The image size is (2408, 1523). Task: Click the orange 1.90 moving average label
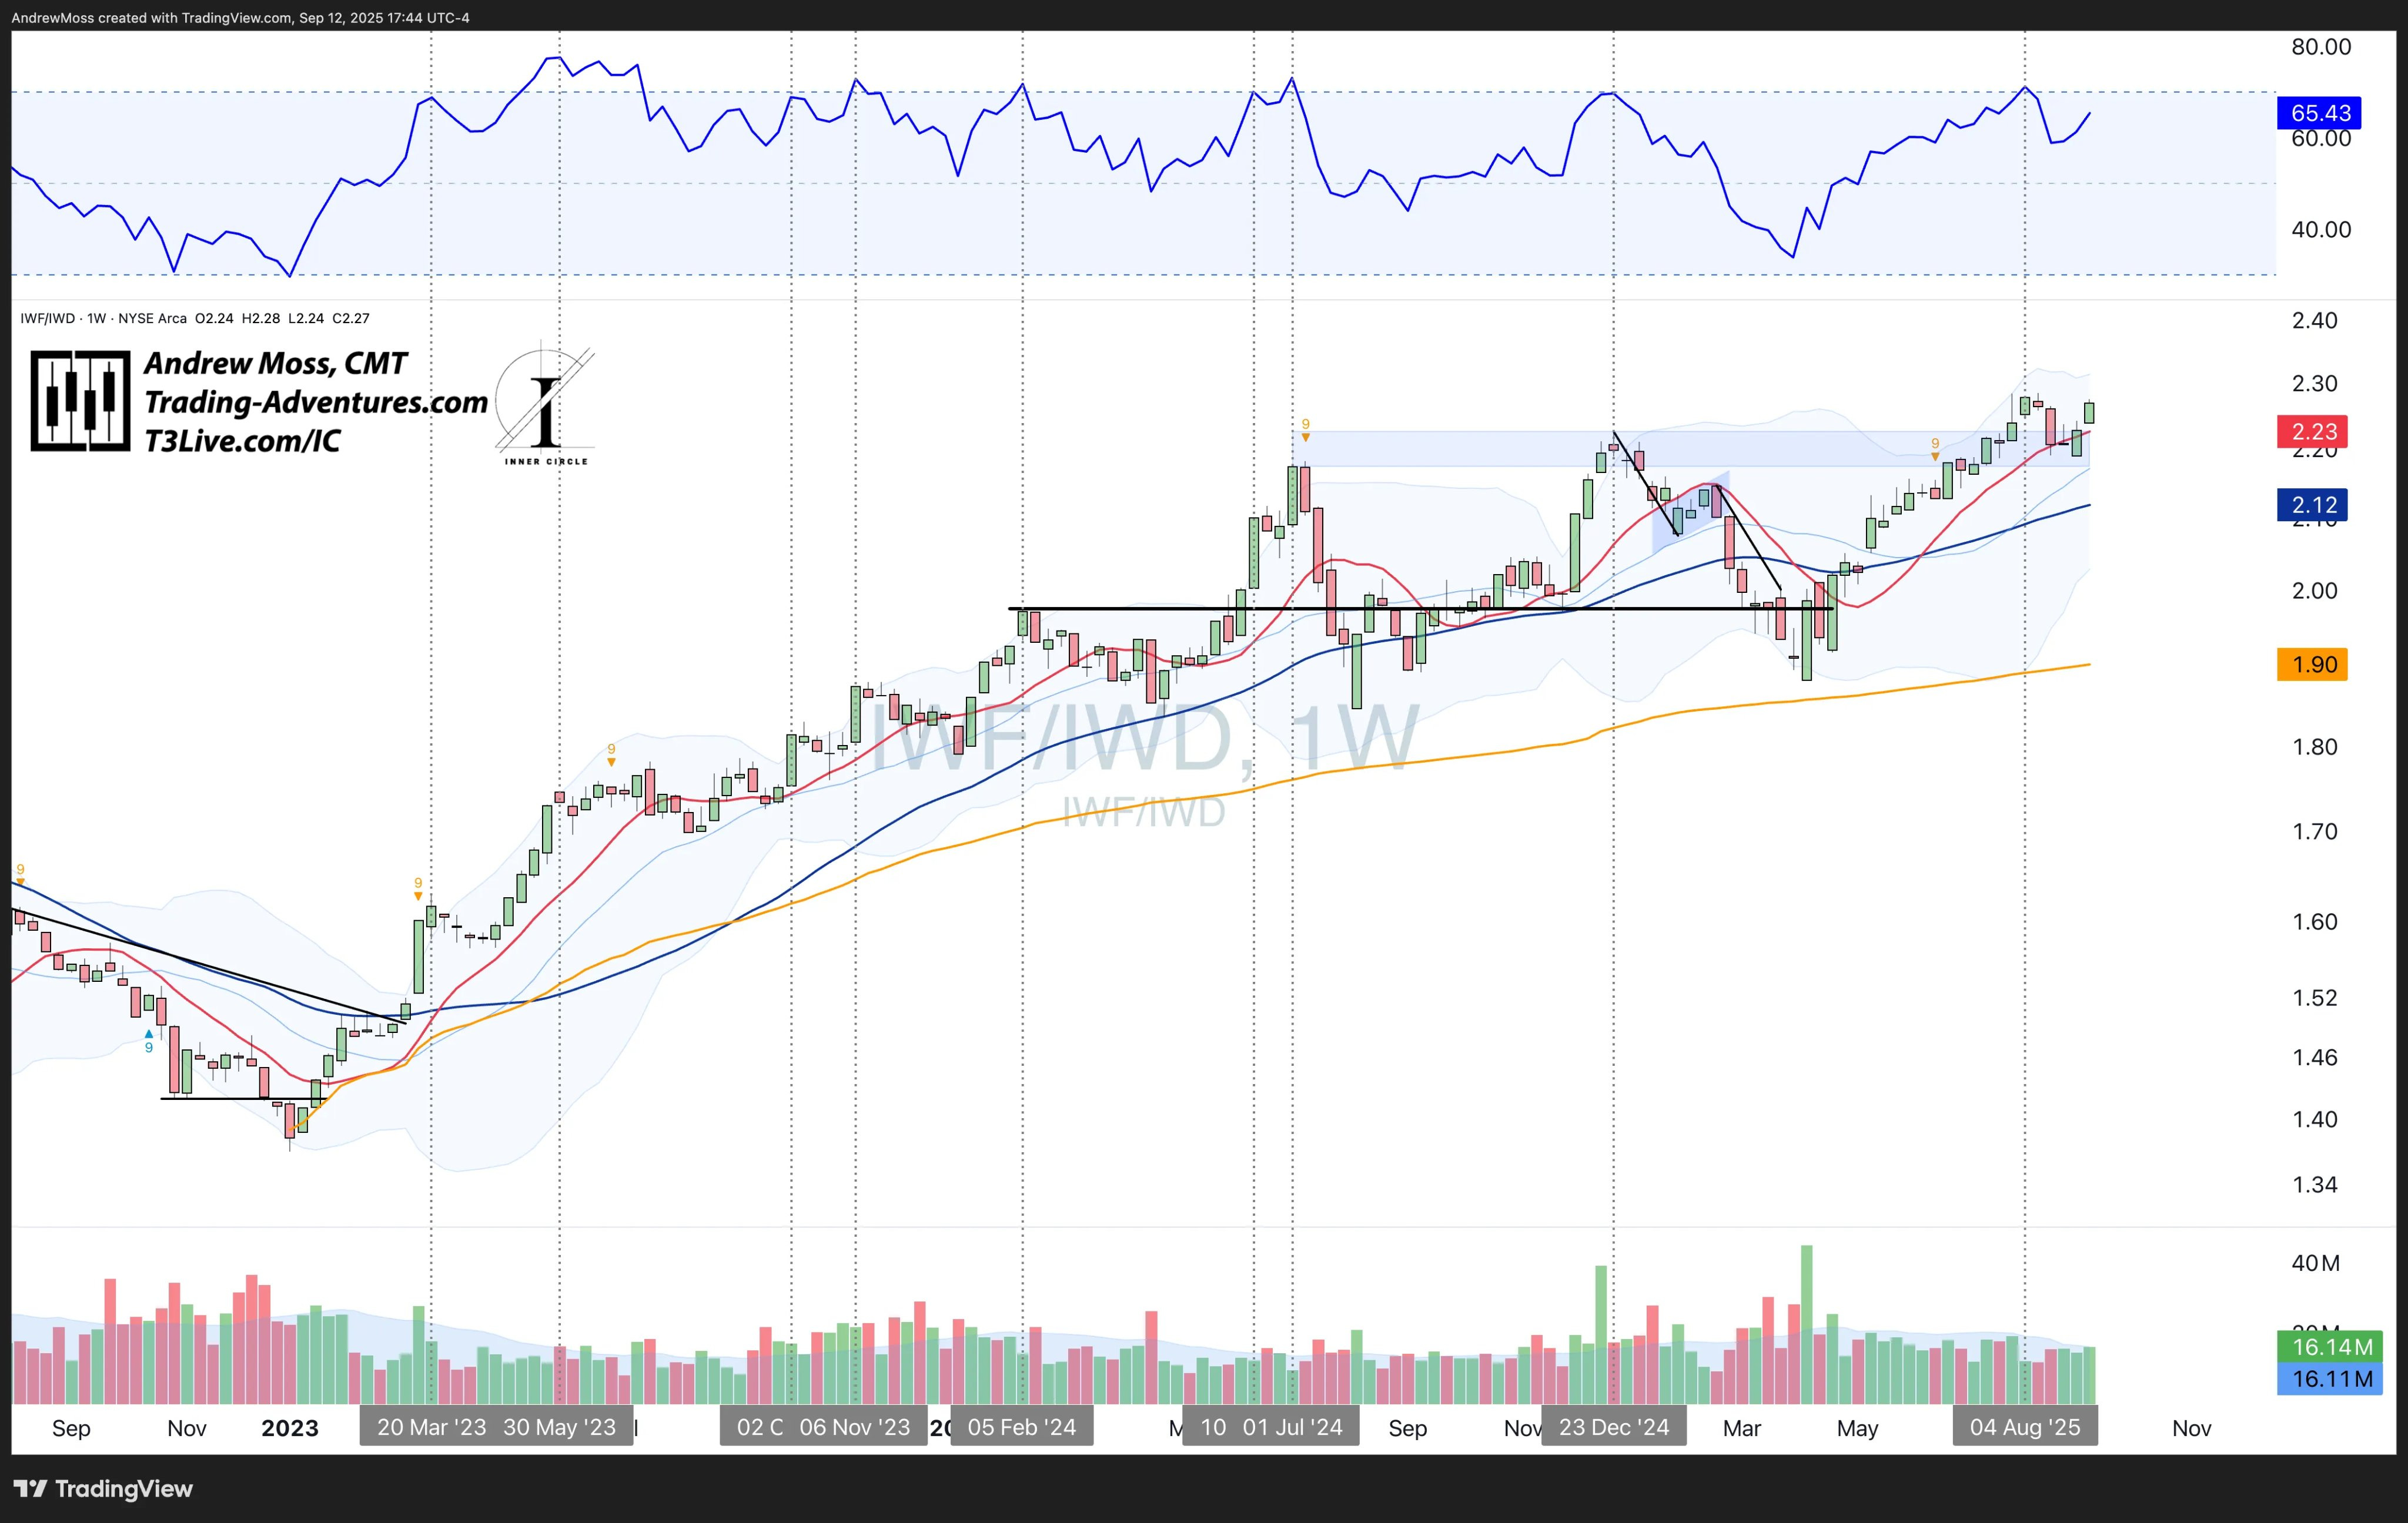click(x=2313, y=665)
